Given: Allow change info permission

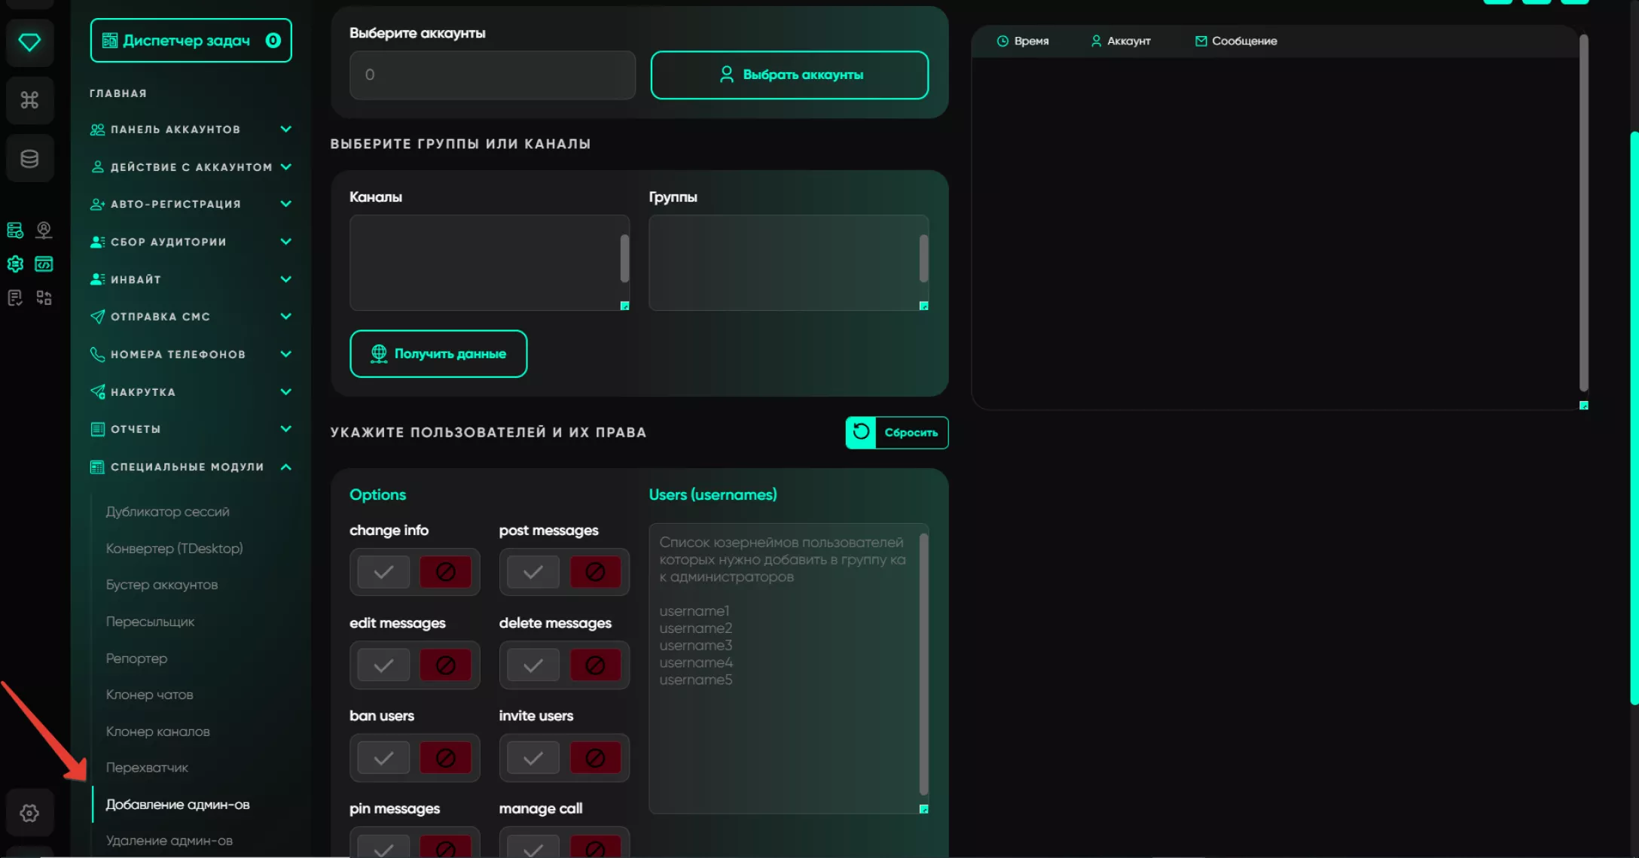Looking at the screenshot, I should [x=383, y=572].
